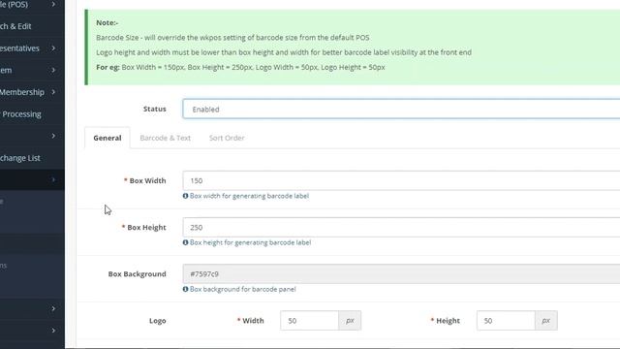This screenshot has width=620, height=349.
Task: Select the 'Box background for barcode panel' text
Action: [243, 289]
